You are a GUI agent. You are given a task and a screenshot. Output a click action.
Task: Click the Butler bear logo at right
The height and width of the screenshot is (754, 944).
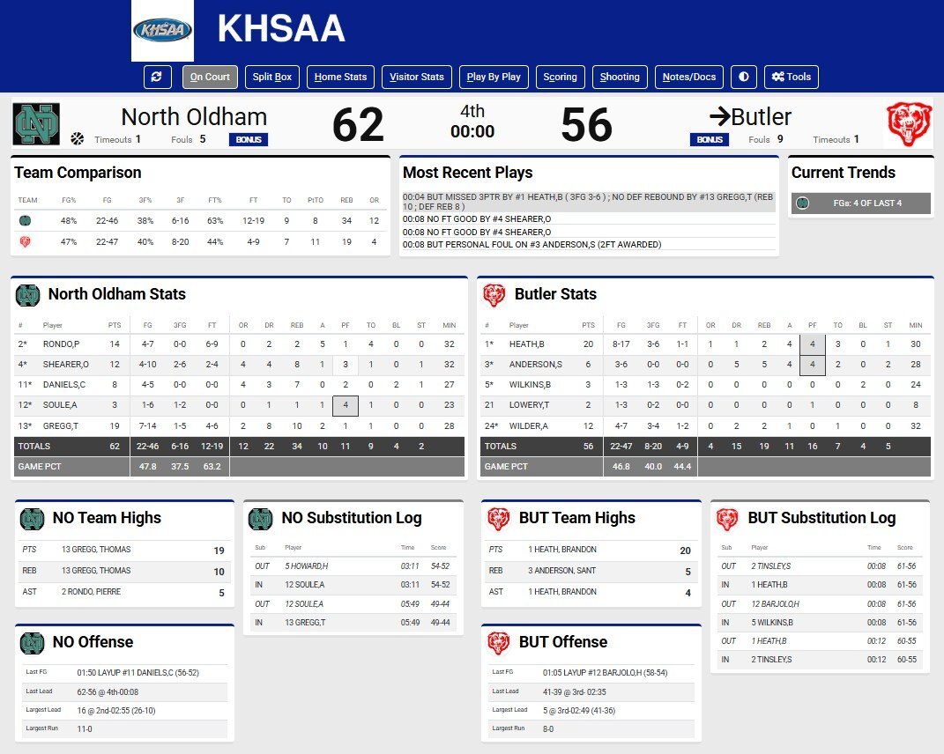click(909, 124)
